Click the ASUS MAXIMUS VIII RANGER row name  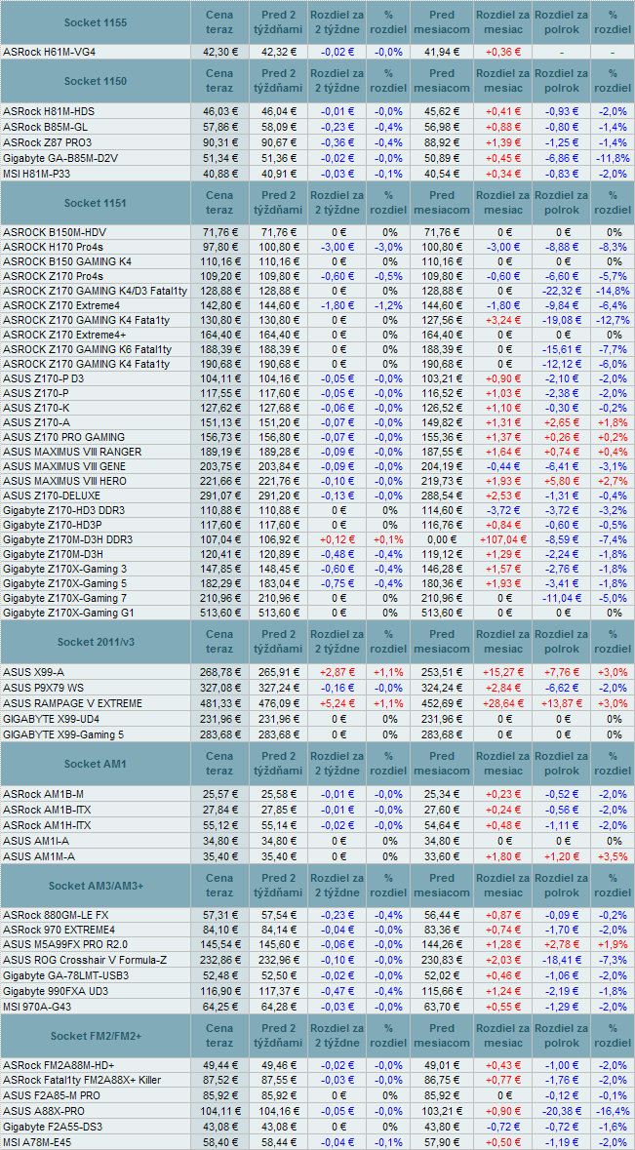click(72, 452)
